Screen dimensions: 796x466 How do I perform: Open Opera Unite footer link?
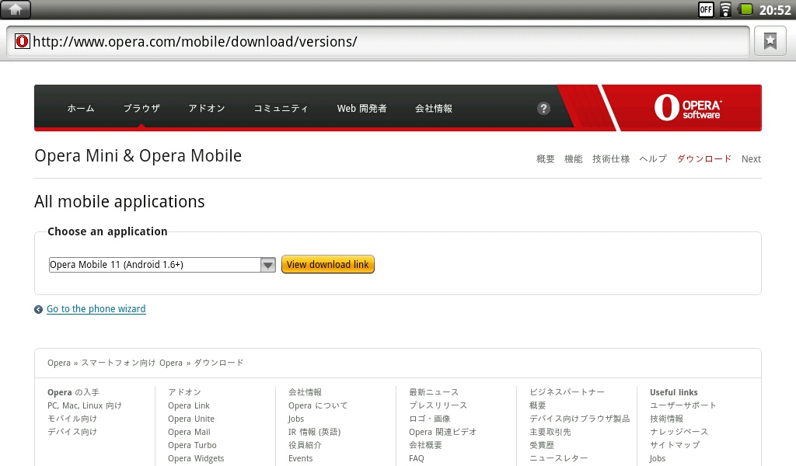(x=191, y=419)
